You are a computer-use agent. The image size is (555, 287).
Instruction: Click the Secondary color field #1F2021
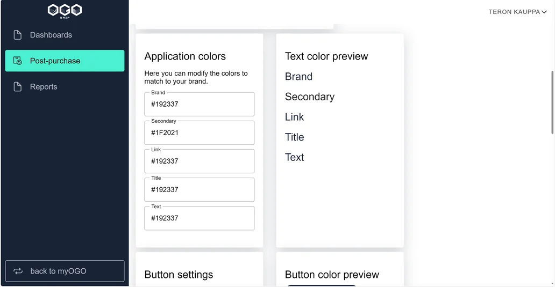(x=200, y=133)
